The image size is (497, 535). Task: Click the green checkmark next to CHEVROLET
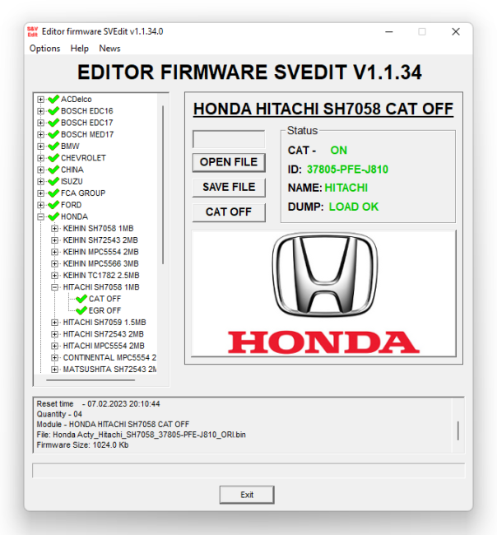click(x=53, y=158)
